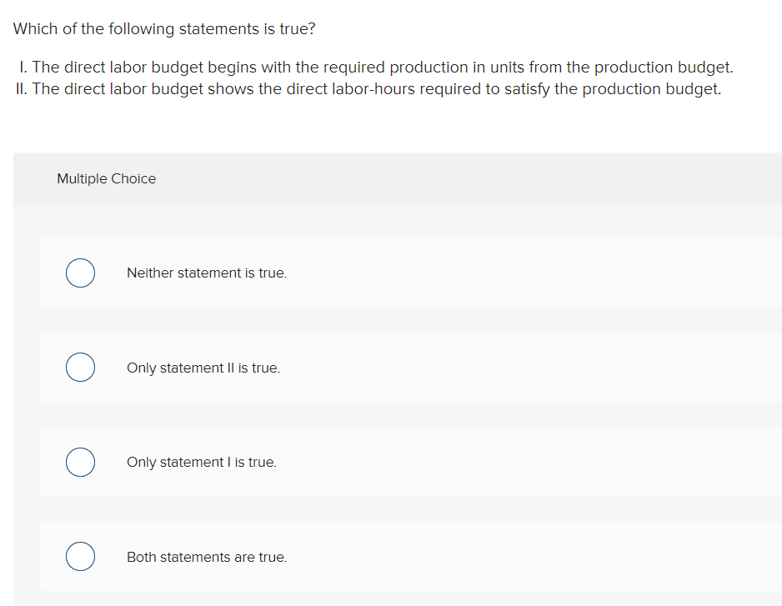Screen dimensions: 782x606
Task: Click the empty right side of the 'Only statement II' row
Action: click(584, 368)
